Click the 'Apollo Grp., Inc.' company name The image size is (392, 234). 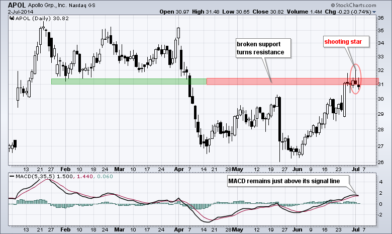pos(47,5)
